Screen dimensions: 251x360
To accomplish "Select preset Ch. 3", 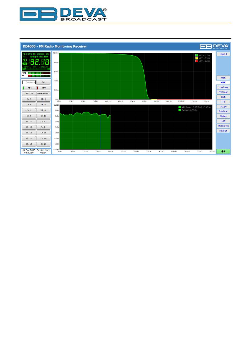I will 29,99.
